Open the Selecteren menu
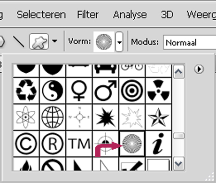This screenshot has height=183, width=216. click(x=41, y=15)
